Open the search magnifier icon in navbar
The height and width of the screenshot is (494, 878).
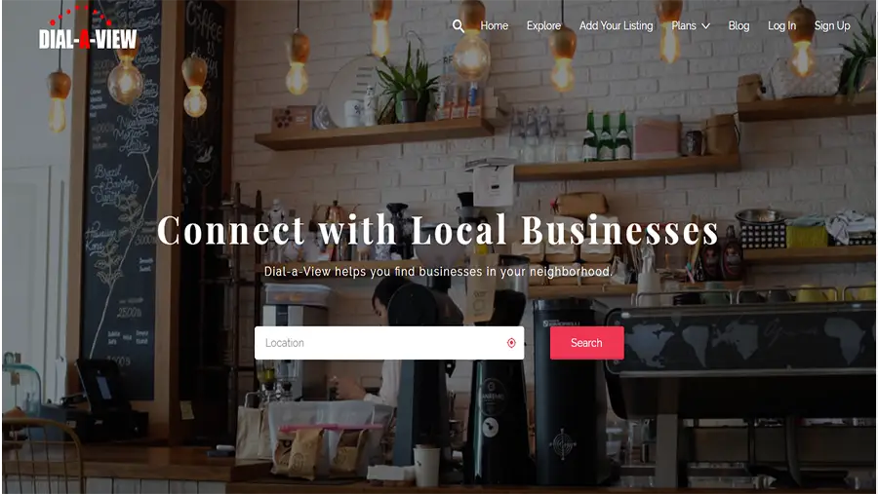click(459, 25)
